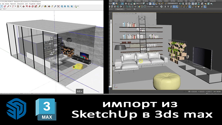Image resolution: width=222 pixels, height=125 pixels.
Task: Click the yellow pouf in 3ds Max viewport
Action: coord(167,81)
